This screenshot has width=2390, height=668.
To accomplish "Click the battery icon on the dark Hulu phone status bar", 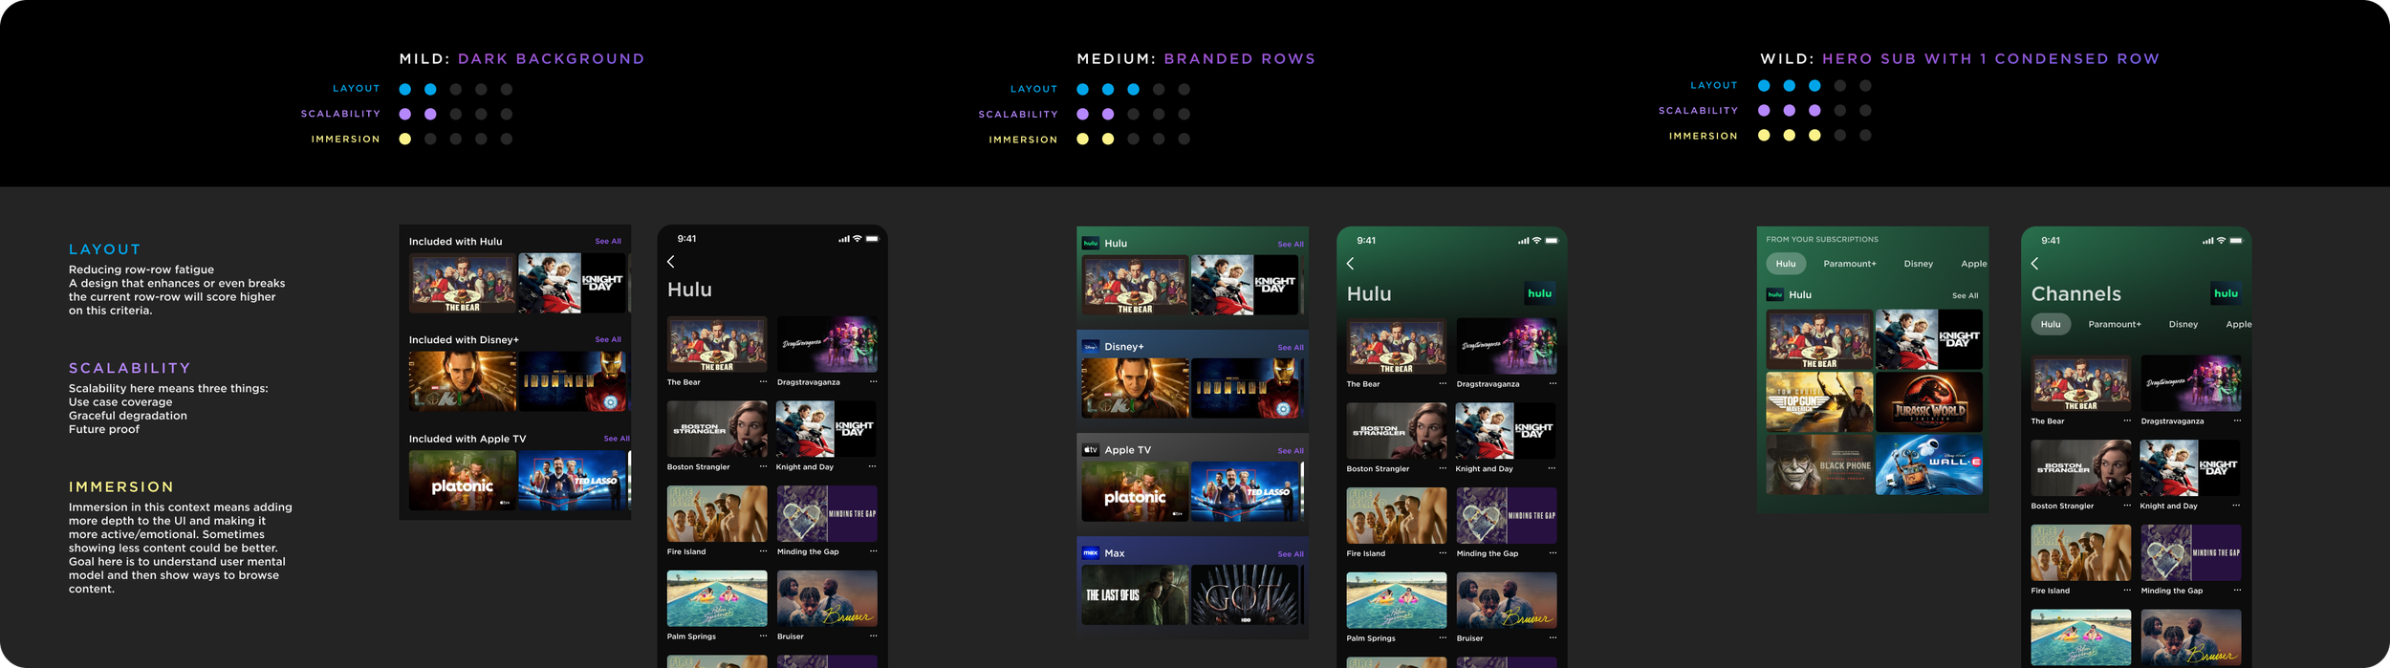I will point(872,239).
